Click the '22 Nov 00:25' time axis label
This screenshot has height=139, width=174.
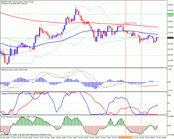click(x=150, y=137)
